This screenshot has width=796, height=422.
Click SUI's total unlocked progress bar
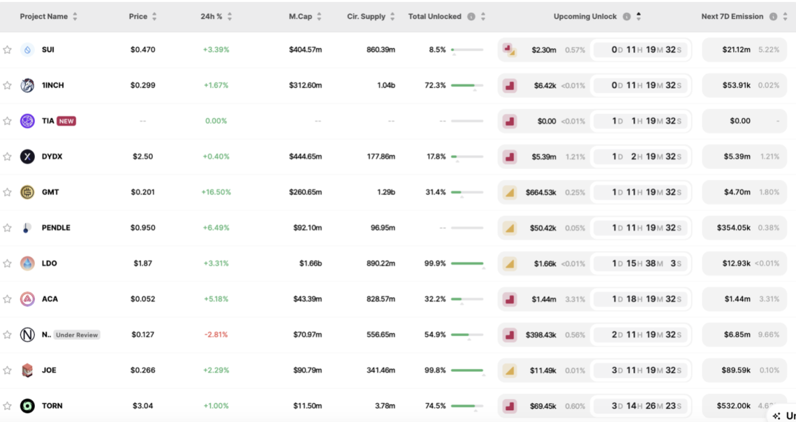click(x=467, y=50)
